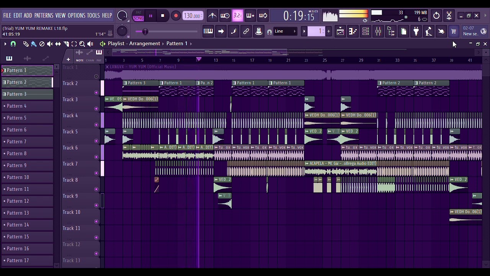Open the plugin picker plug icon
This screenshot has width=490, height=276.
pyautogui.click(x=416, y=31)
